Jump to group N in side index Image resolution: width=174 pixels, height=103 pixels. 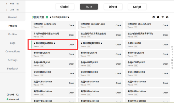tap(172, 58)
